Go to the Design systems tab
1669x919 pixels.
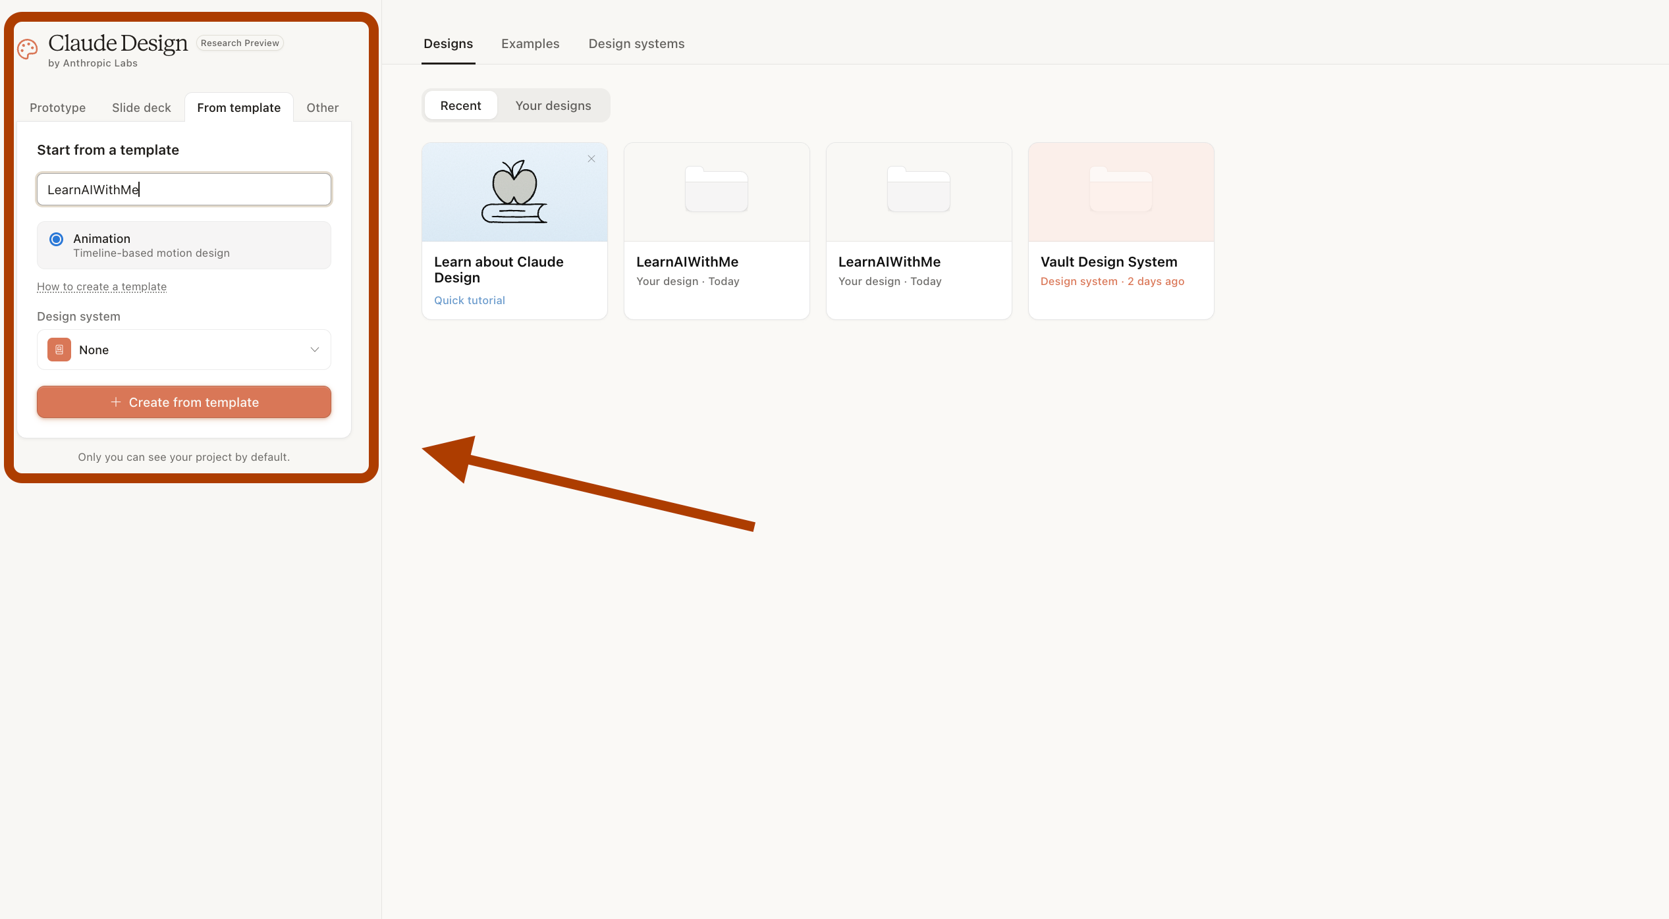point(636,43)
